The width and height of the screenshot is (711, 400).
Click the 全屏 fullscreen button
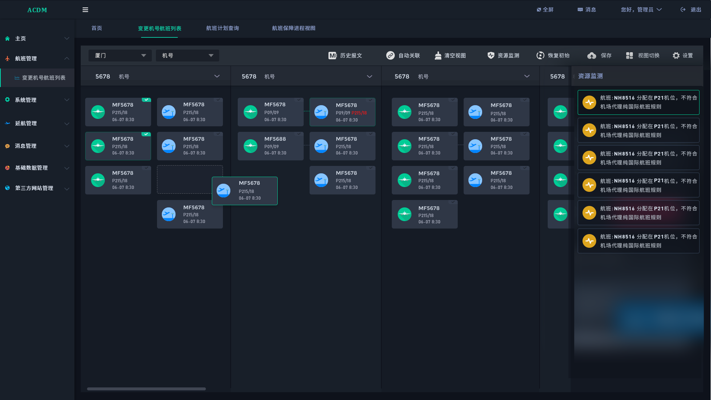point(545,10)
